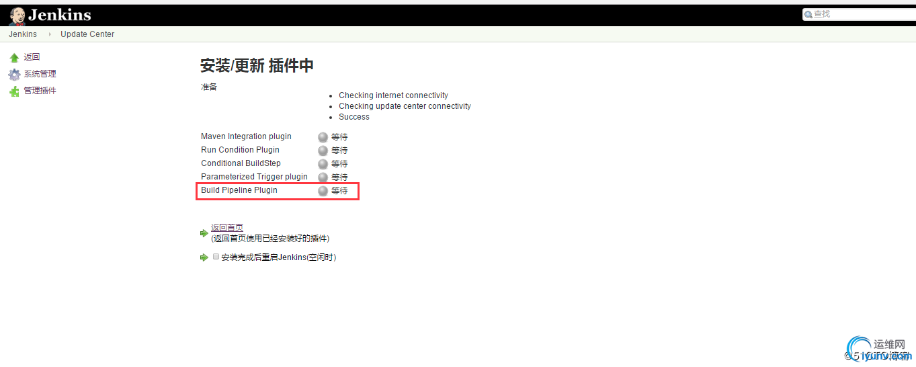Select Maven Integration plugin text
916x367 pixels.
point(246,136)
